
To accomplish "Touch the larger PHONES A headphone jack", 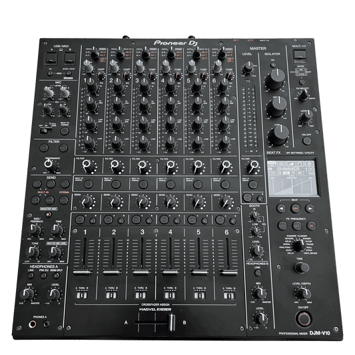I will [x=32, y=324].
